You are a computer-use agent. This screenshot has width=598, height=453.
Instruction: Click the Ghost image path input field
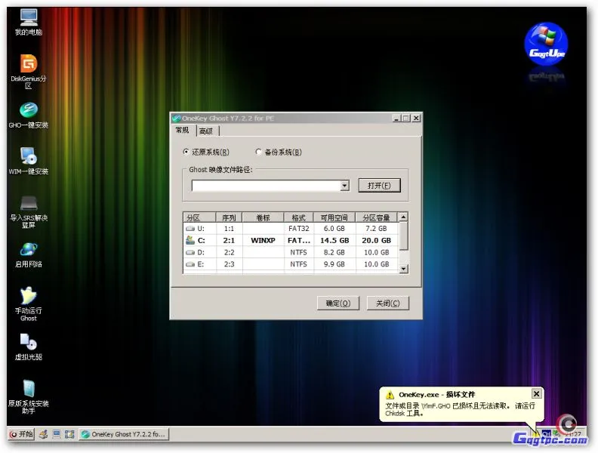tap(266, 186)
